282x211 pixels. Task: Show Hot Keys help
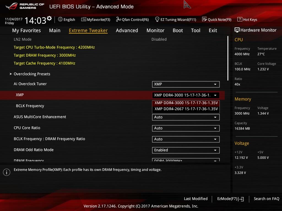coord(250,20)
